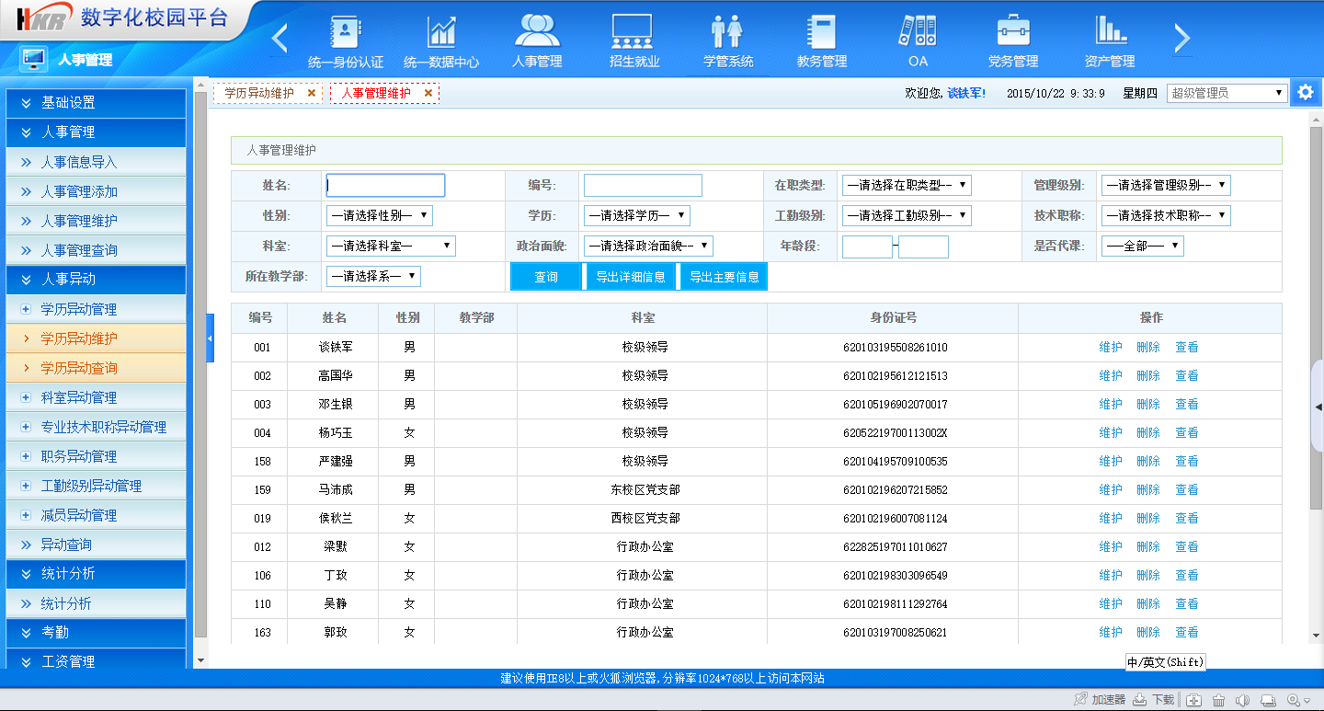
Task: Expand the 科室异动管理 tree node
Action: coord(26,397)
